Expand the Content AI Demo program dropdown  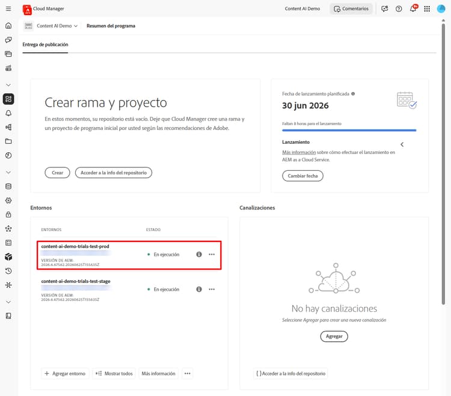(x=57, y=26)
